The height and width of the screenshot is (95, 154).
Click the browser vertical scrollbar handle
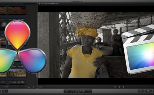coord(36,75)
